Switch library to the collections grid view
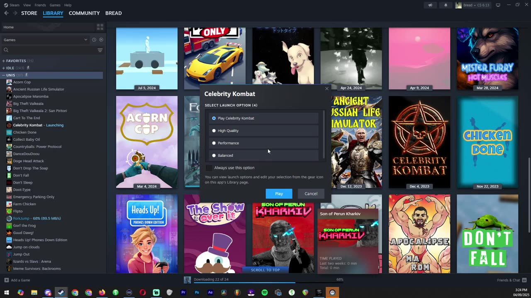 (100, 27)
